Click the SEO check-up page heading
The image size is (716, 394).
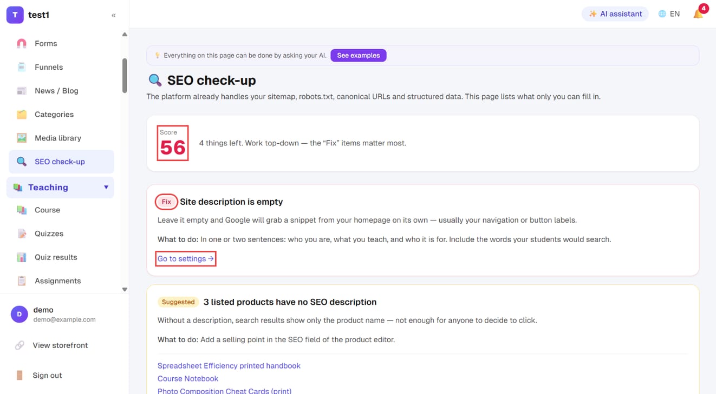pyautogui.click(x=212, y=80)
